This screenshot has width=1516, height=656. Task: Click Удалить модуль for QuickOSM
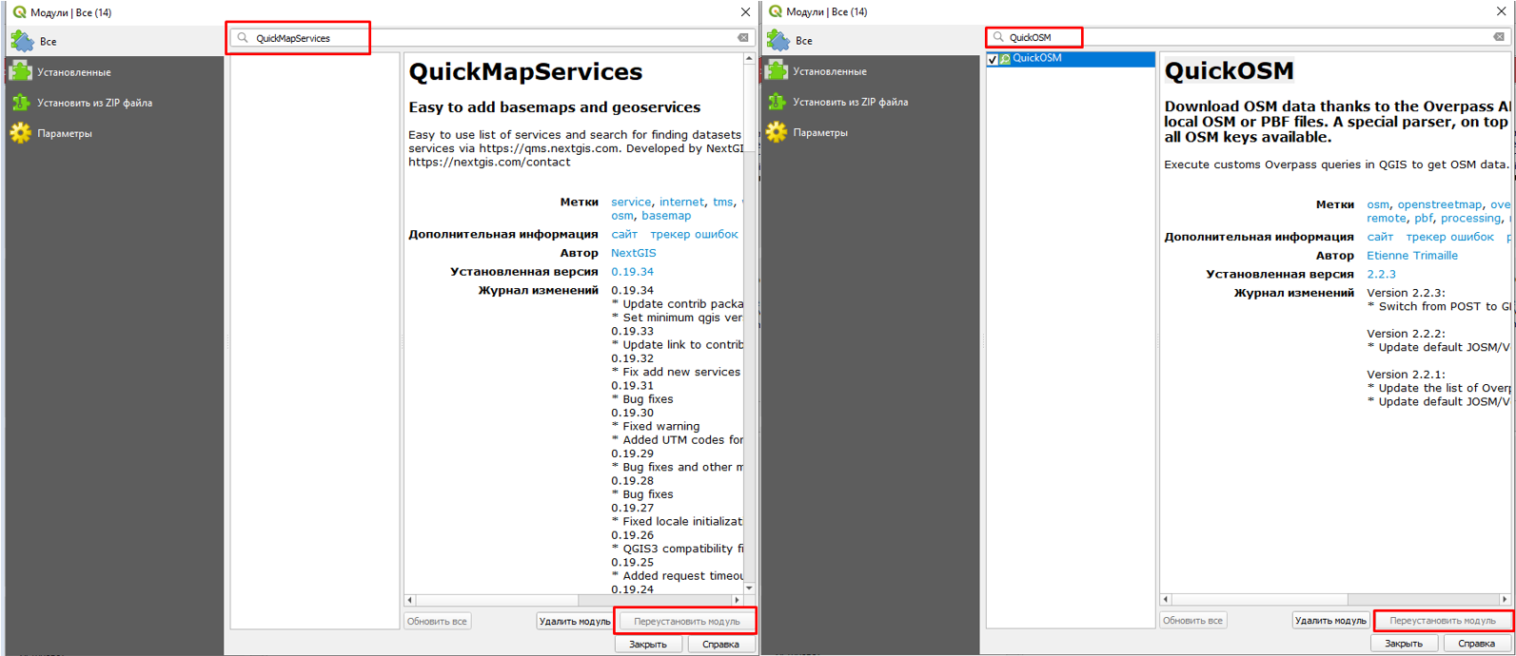(1329, 621)
